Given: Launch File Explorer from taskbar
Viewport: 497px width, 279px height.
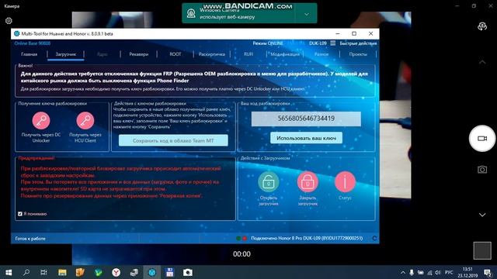Looking at the screenshot, I should 62,272.
